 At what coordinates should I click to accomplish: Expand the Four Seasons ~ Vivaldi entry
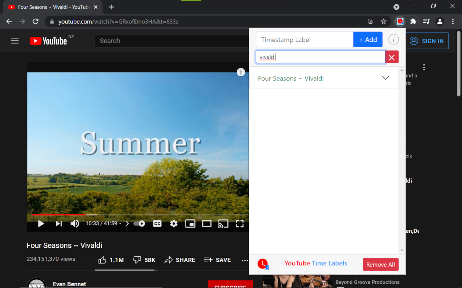tap(324, 78)
